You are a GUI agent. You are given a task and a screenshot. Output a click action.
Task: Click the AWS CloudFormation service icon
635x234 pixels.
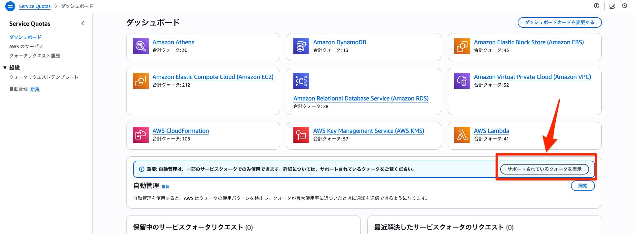[x=141, y=135]
